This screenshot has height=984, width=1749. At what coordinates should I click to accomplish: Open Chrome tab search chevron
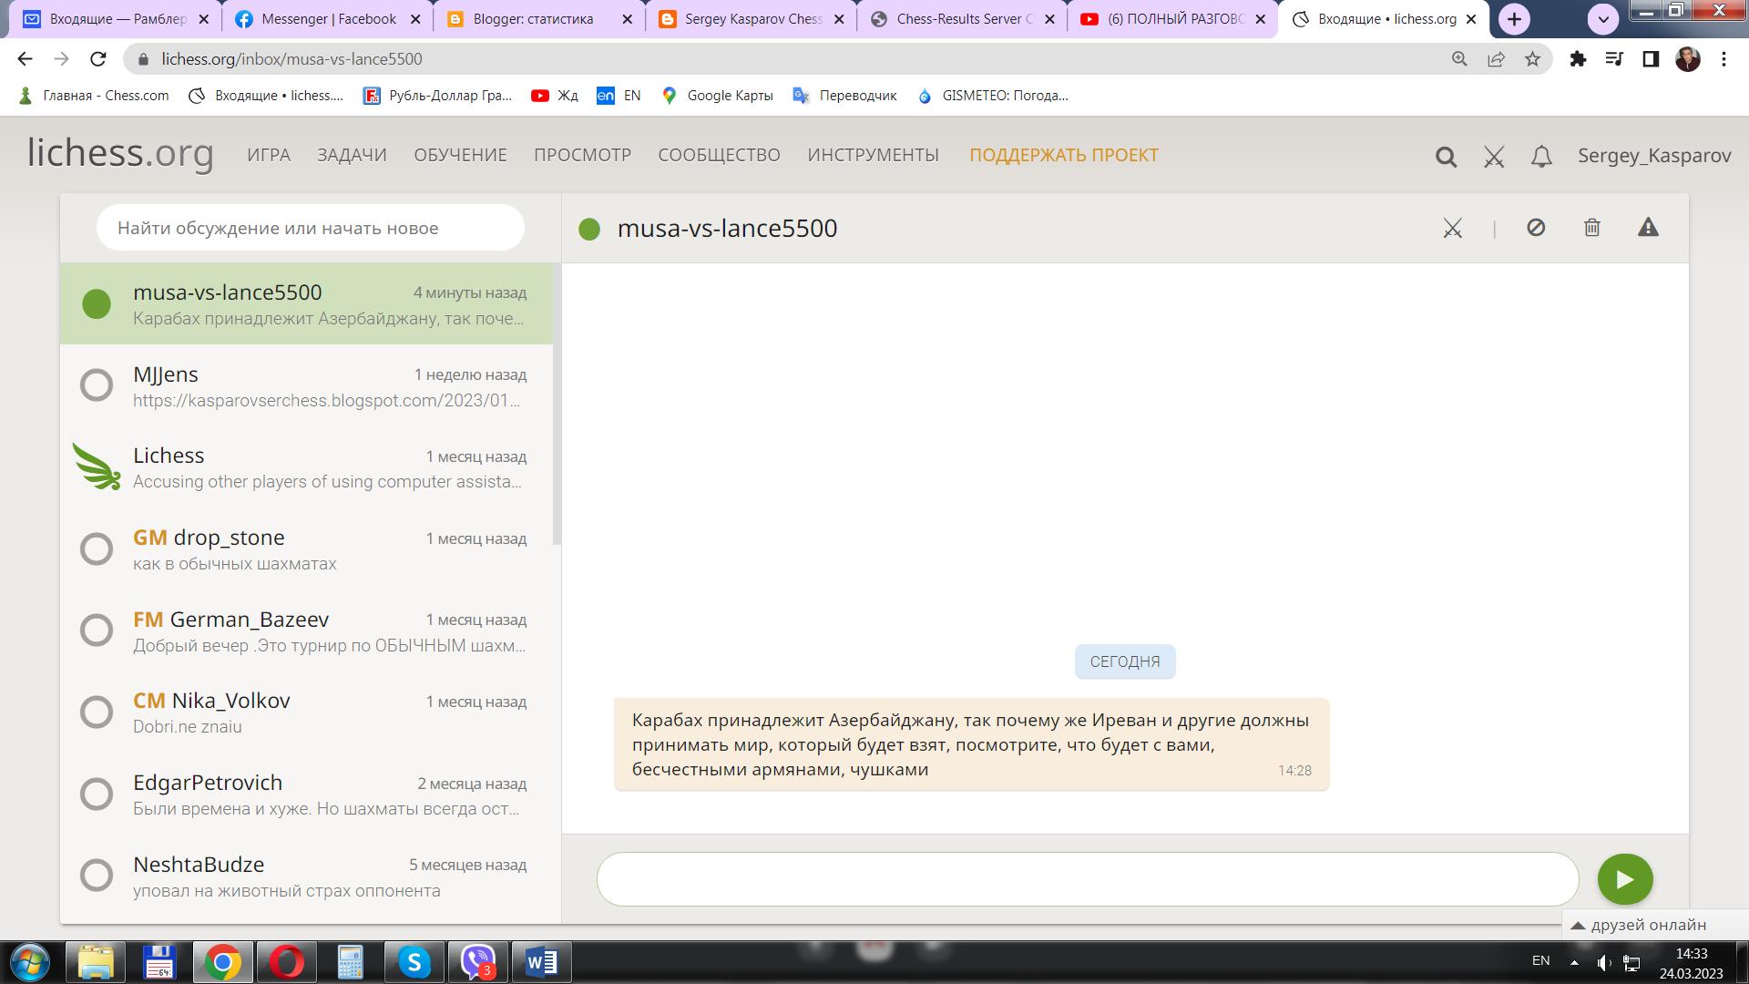click(1603, 18)
